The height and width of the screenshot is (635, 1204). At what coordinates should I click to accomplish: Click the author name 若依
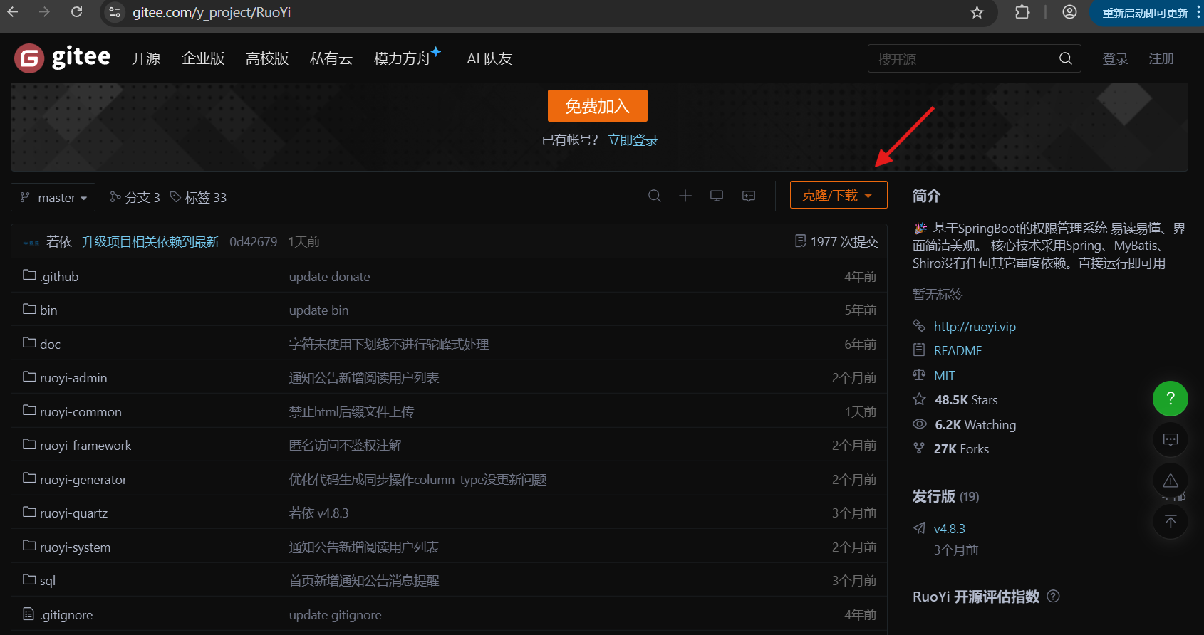pos(59,242)
